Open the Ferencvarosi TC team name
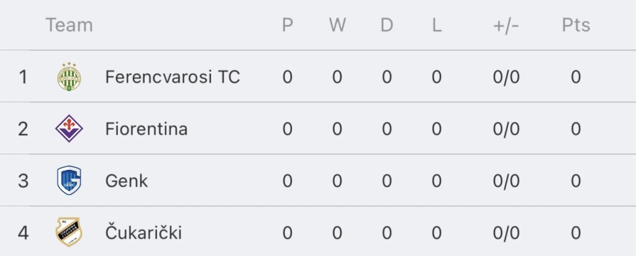 173,77
